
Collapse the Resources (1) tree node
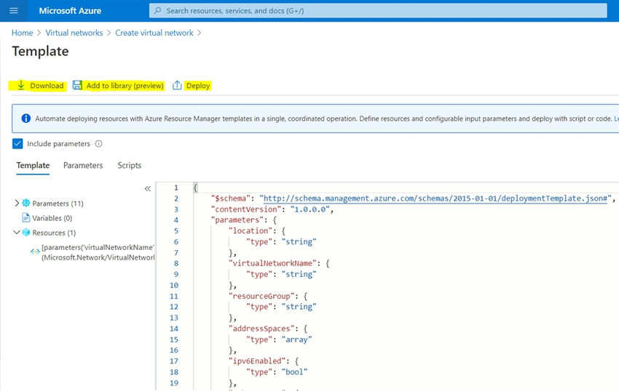17,233
